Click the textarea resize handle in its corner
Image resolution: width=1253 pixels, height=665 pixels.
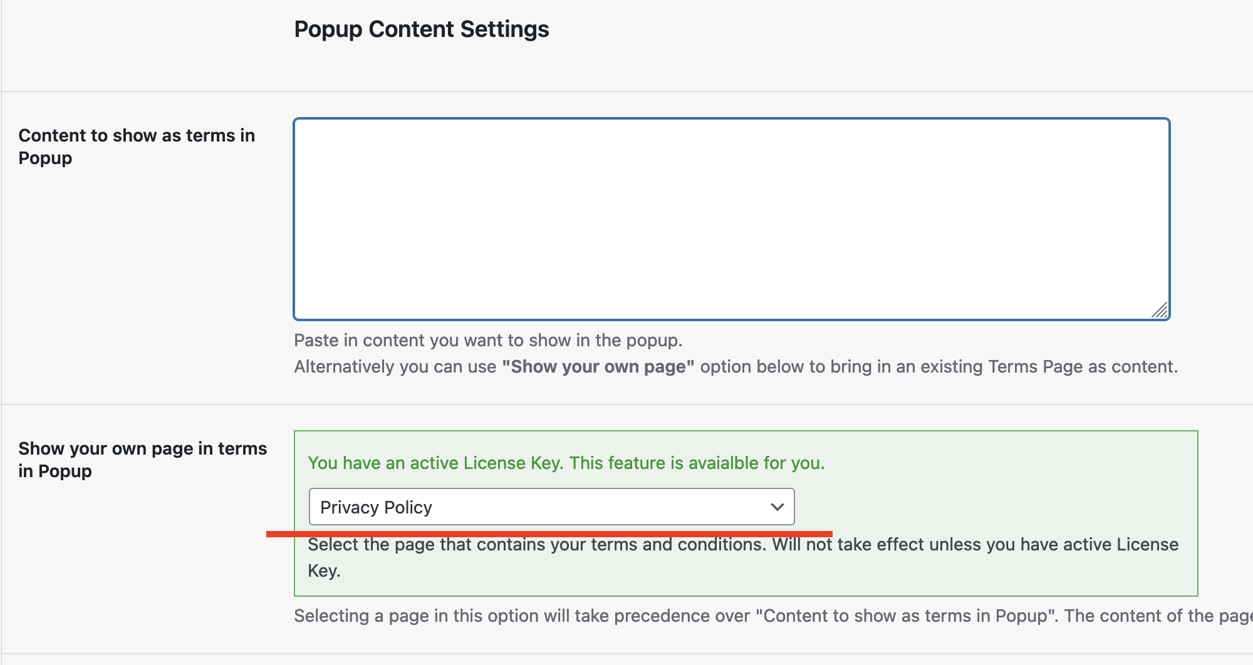pyautogui.click(x=1160, y=310)
